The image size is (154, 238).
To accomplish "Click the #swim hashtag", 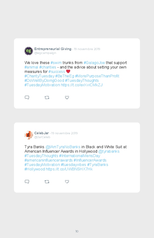I will [x=56, y=63].
